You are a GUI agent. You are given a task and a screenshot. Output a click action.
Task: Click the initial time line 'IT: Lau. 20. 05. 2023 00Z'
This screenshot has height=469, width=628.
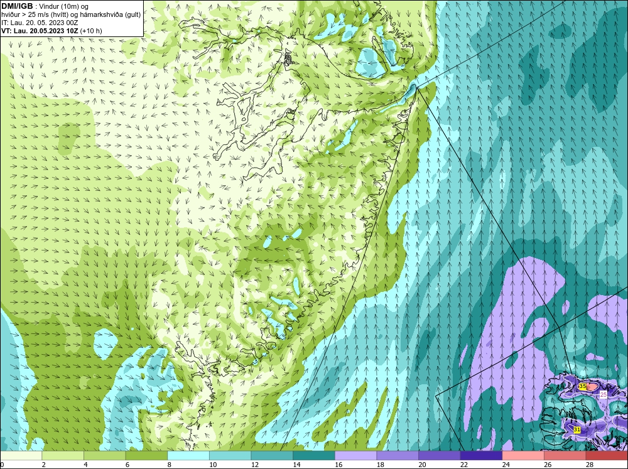39,23
